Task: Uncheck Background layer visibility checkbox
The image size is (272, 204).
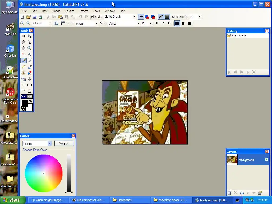Action: [x=266, y=159]
